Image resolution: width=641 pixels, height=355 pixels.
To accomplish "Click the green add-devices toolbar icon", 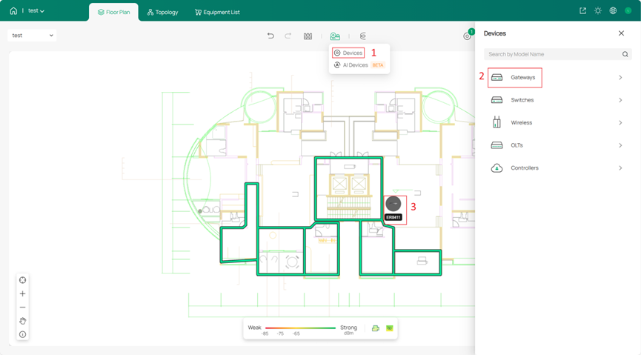I will tap(335, 36).
